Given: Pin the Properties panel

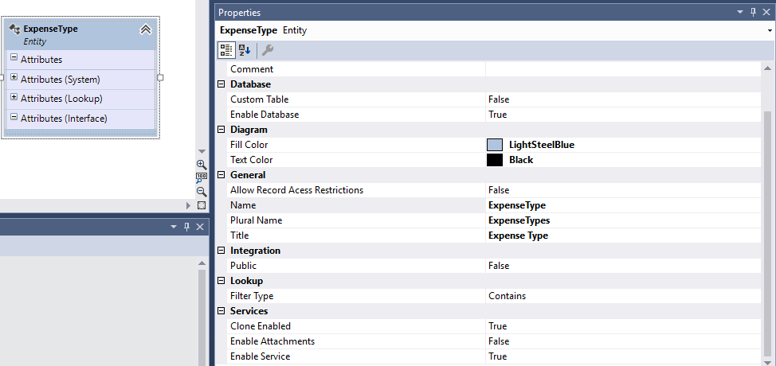Looking at the screenshot, I should pyautogui.click(x=754, y=13).
